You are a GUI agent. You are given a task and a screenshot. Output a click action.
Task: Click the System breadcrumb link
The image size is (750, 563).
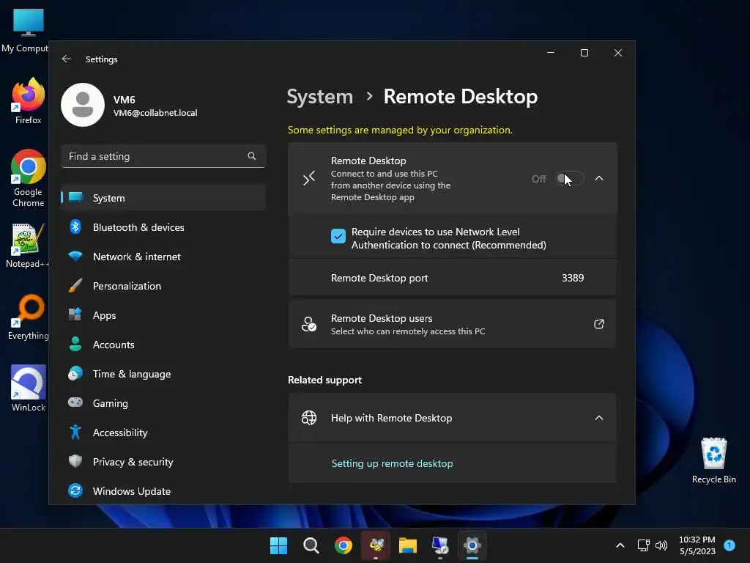pyautogui.click(x=319, y=97)
